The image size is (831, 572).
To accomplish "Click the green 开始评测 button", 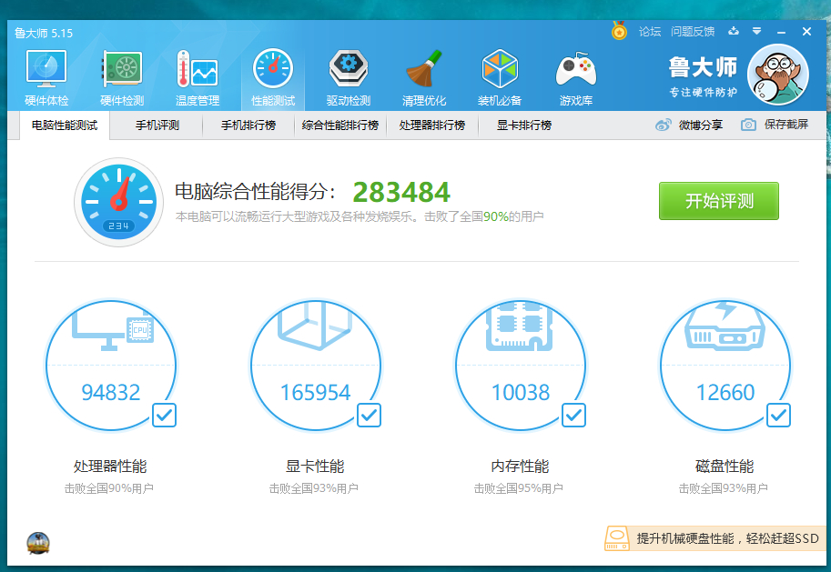I will pyautogui.click(x=719, y=201).
